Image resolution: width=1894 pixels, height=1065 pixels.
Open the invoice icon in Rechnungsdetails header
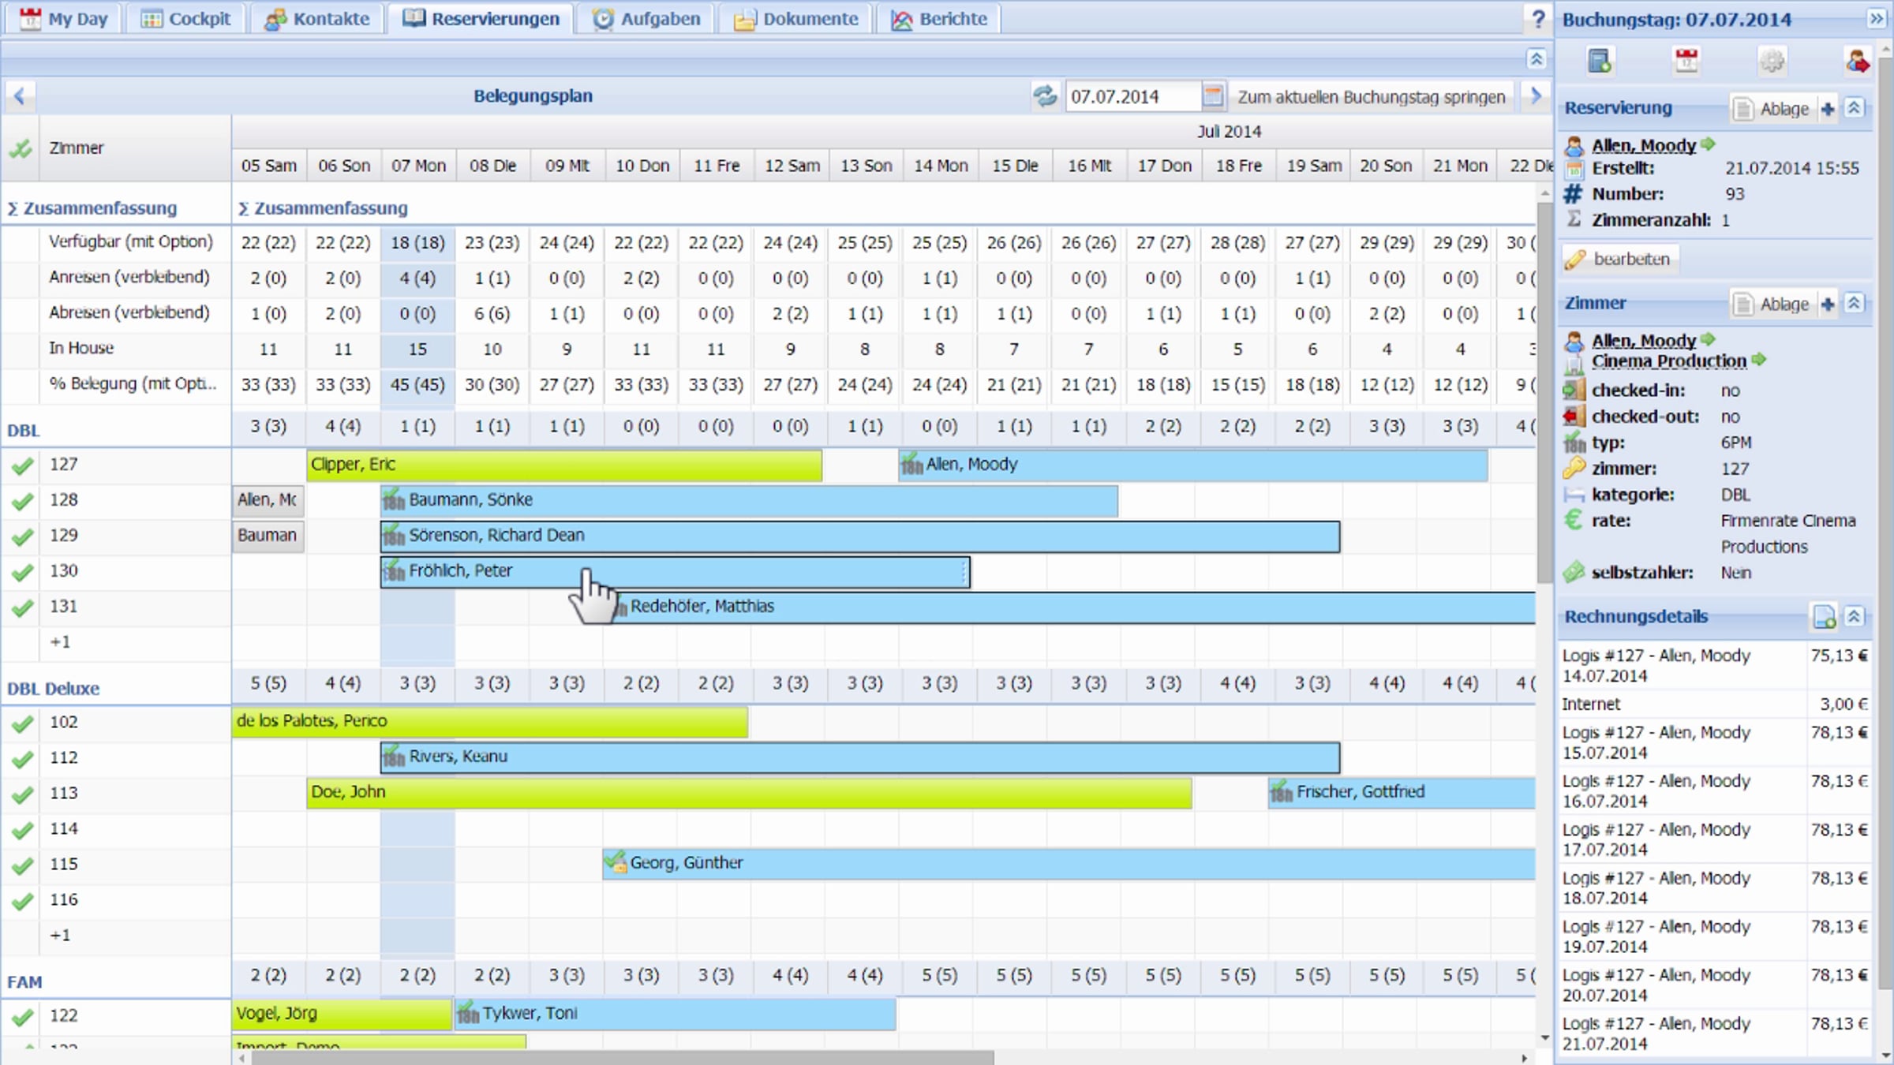pos(1824,617)
